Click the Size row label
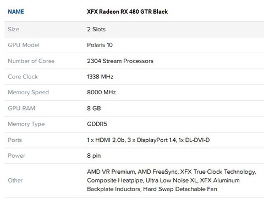This screenshot has width=264, height=200. pos(13,29)
